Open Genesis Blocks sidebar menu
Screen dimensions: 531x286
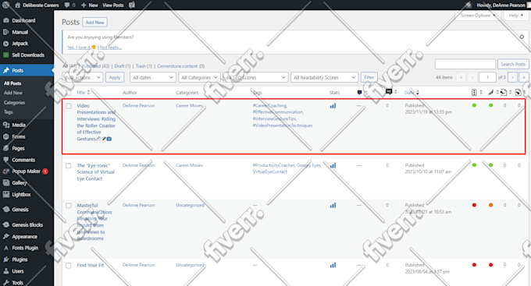click(x=27, y=224)
